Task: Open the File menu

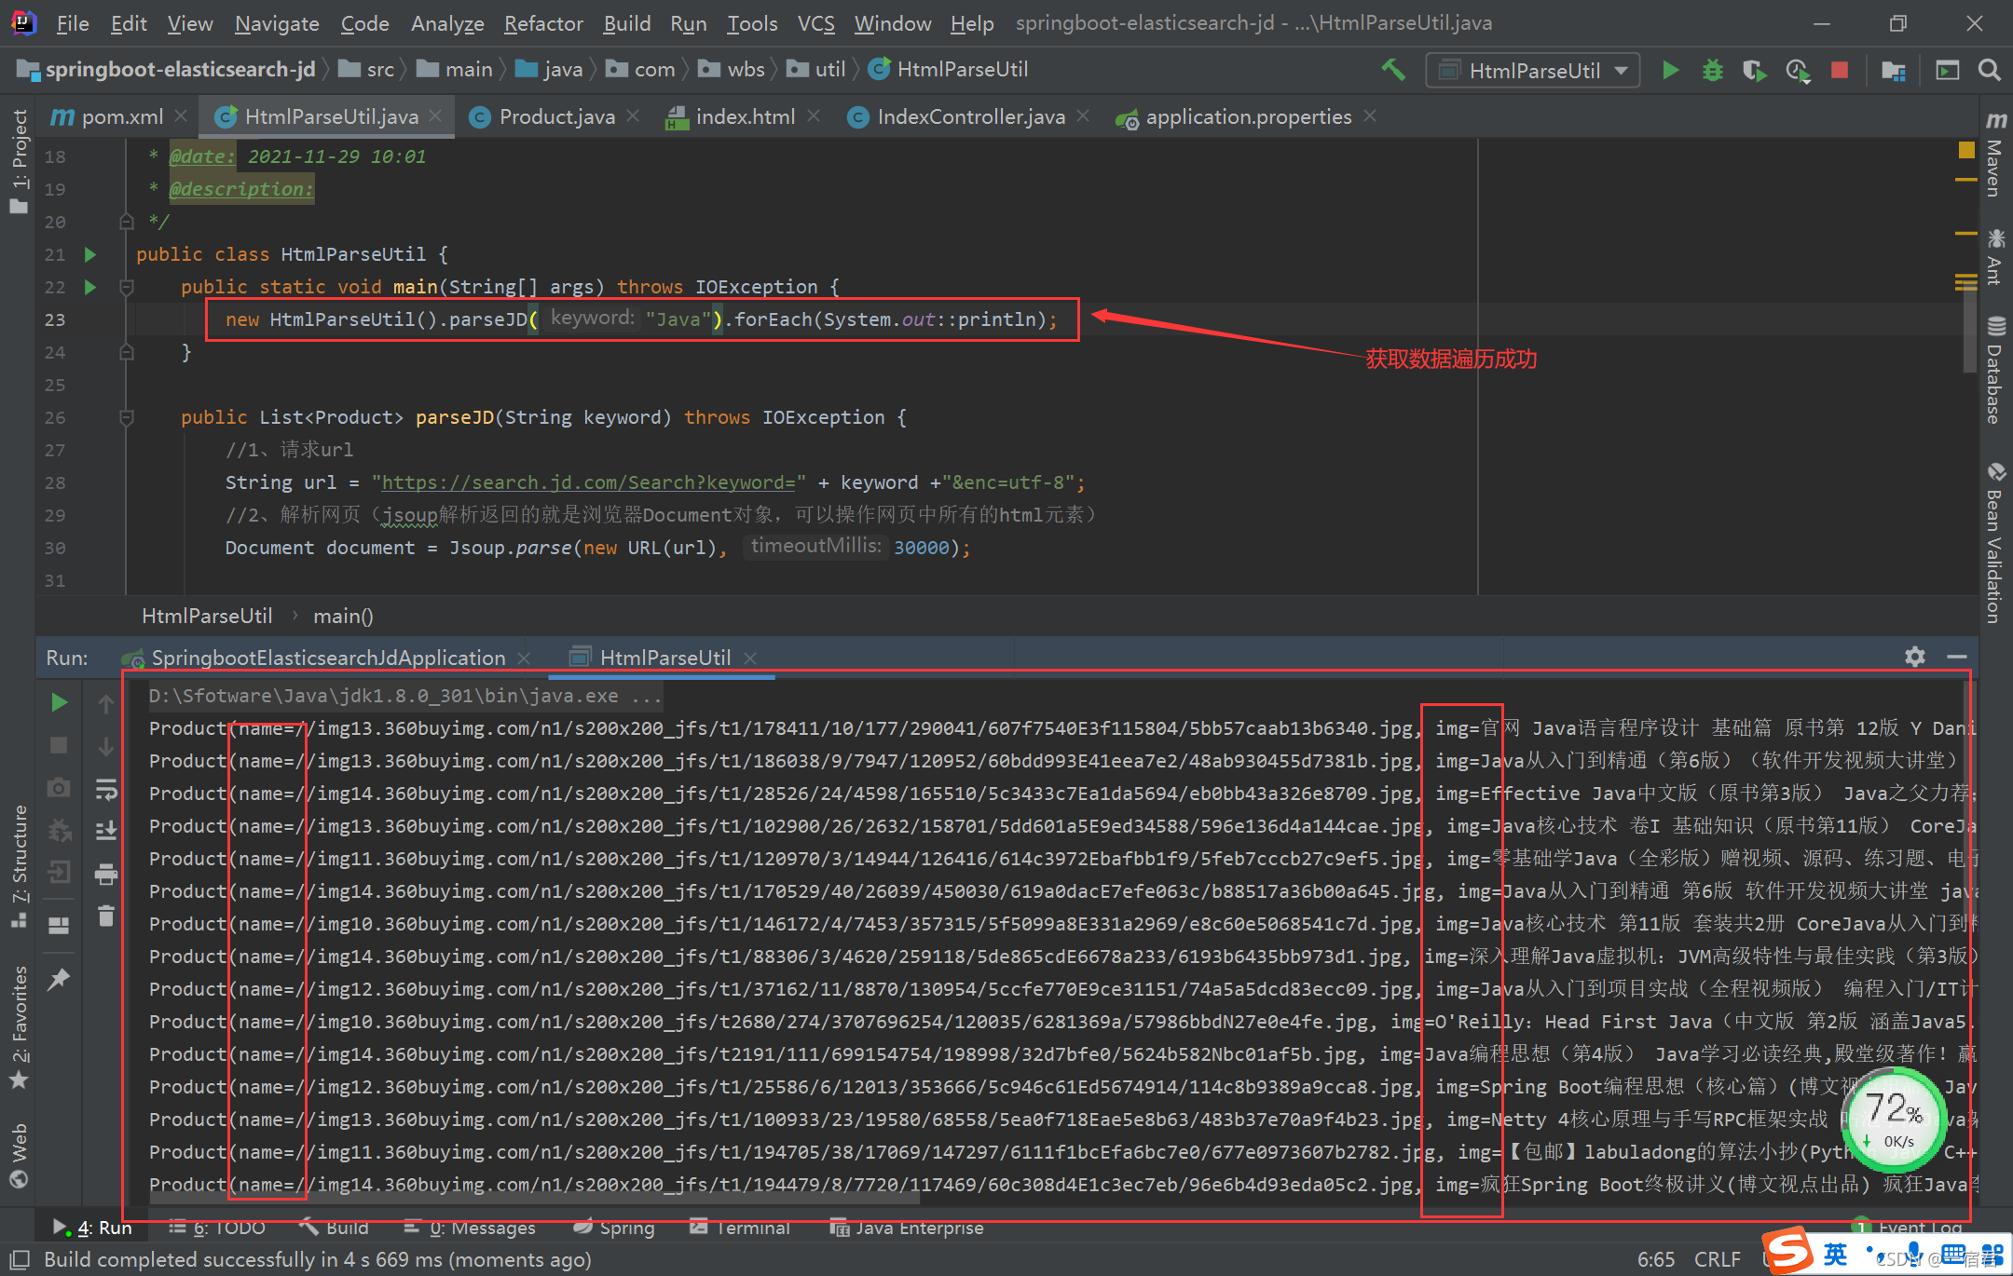Action: point(72,23)
